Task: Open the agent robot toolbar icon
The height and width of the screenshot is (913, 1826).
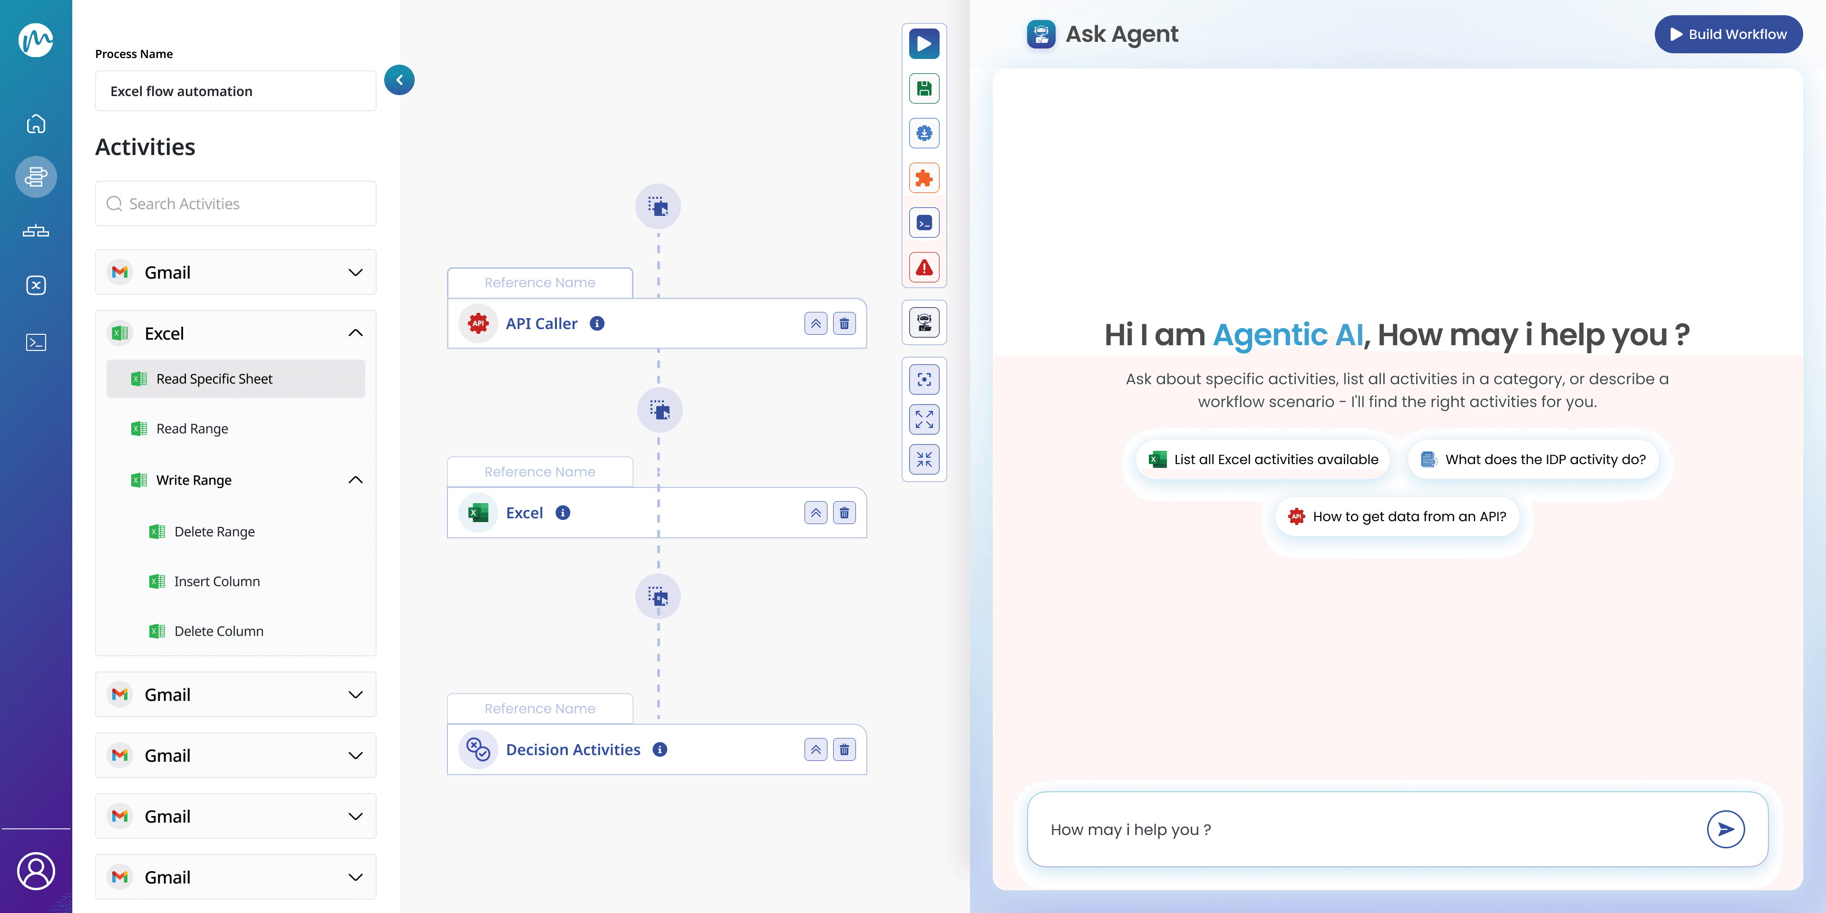Action: coord(924,322)
